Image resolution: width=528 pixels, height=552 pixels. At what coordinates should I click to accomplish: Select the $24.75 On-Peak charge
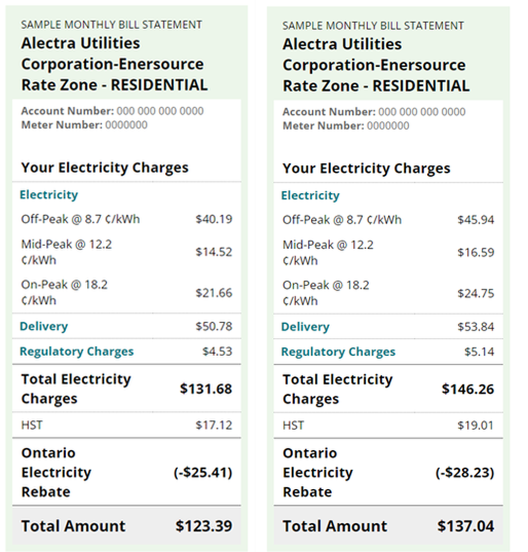tap(476, 293)
